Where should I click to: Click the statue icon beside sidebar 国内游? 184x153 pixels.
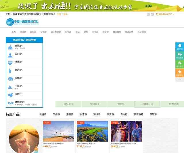point(10,55)
